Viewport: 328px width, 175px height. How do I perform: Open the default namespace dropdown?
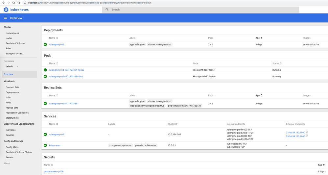[17, 66]
